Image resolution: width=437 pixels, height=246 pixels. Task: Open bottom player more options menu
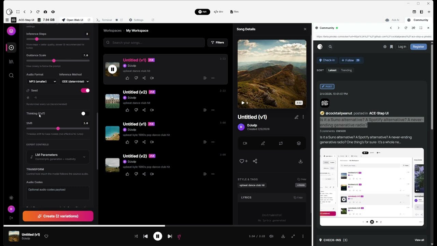[303, 236]
